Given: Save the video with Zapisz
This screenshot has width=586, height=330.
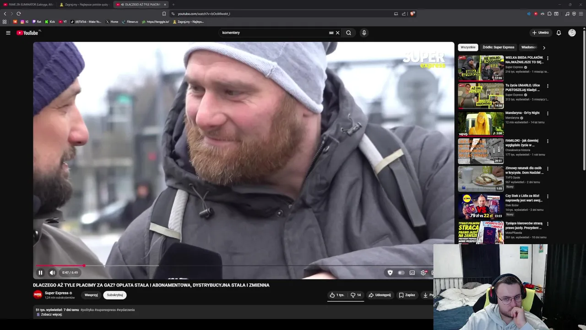Looking at the screenshot, I should pyautogui.click(x=407, y=295).
